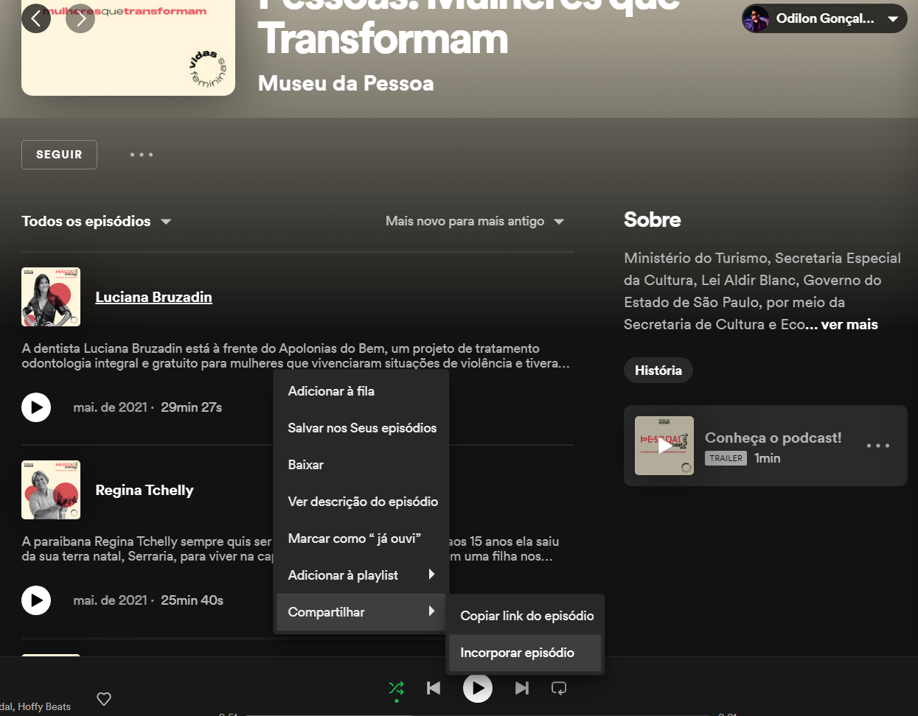Play the Luciana Bruzadin episode
This screenshot has height=716, width=918.
click(36, 407)
